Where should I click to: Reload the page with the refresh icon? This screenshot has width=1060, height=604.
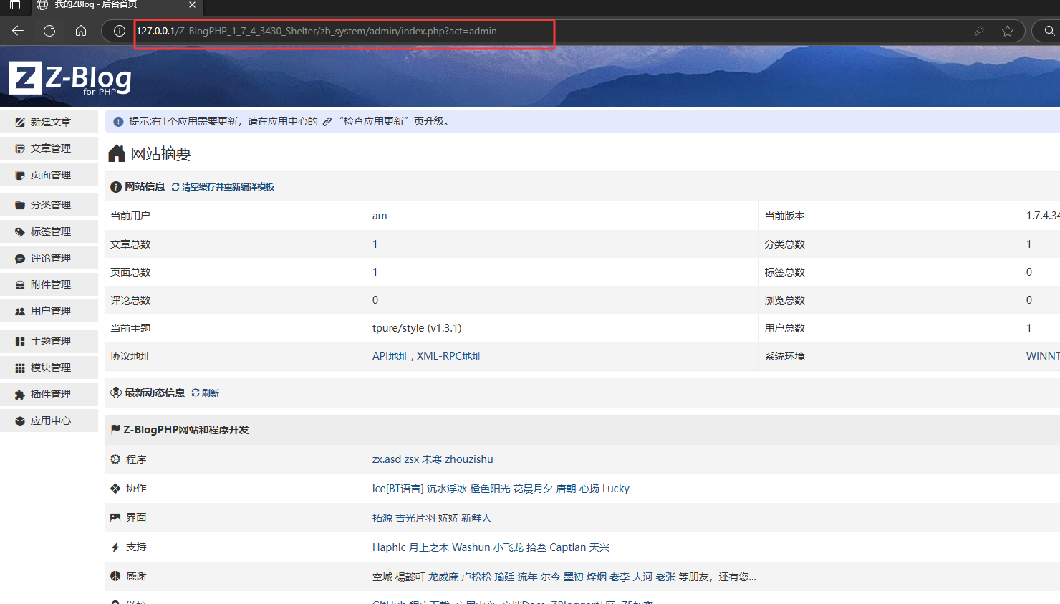tap(49, 31)
